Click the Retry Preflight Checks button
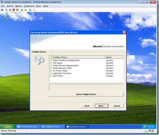The image size is (159, 135). 86,94
